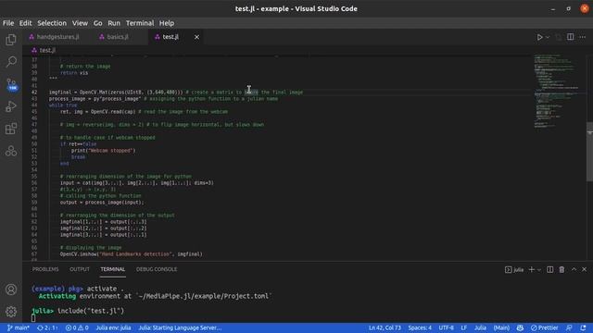Image resolution: width=593 pixels, height=333 pixels.
Task: Kill the terminal with trash icon
Action: click(561, 269)
